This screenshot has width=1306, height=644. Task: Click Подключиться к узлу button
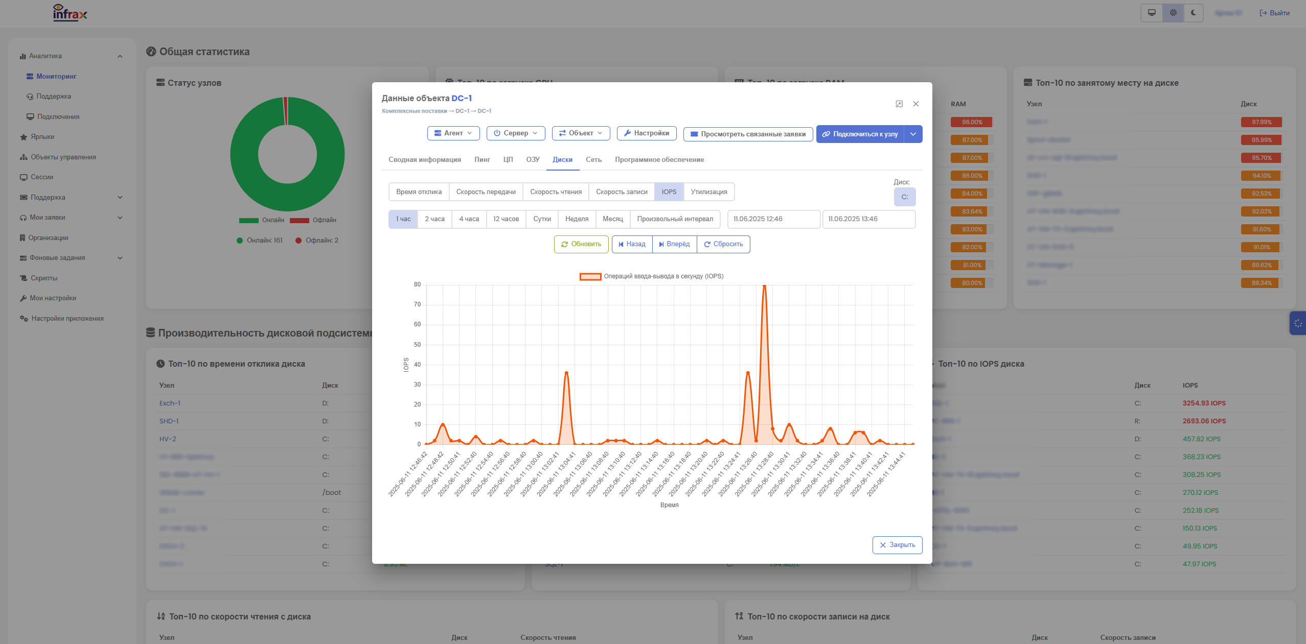click(x=860, y=134)
